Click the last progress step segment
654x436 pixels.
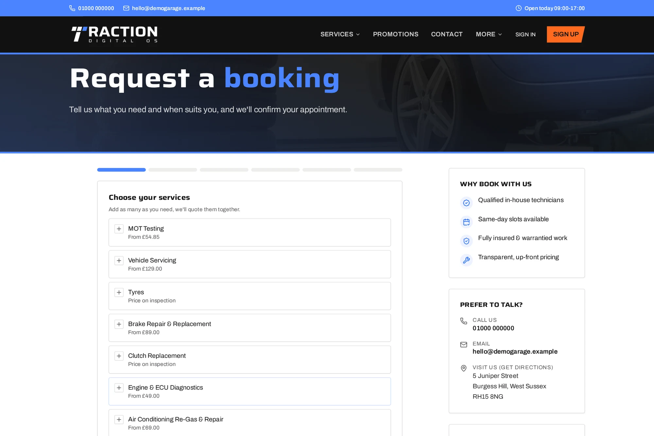click(x=378, y=170)
